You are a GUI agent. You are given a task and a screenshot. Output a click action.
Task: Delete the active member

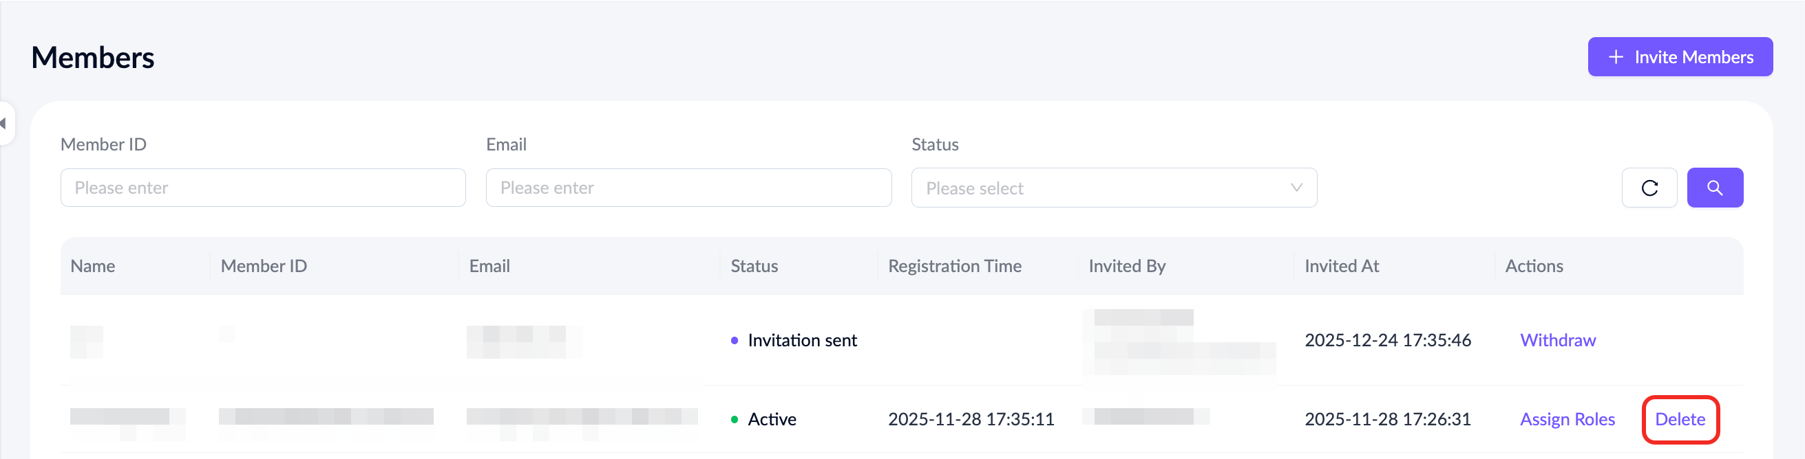click(1680, 419)
